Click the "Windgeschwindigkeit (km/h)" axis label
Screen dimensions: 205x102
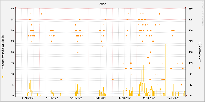(3, 52)
